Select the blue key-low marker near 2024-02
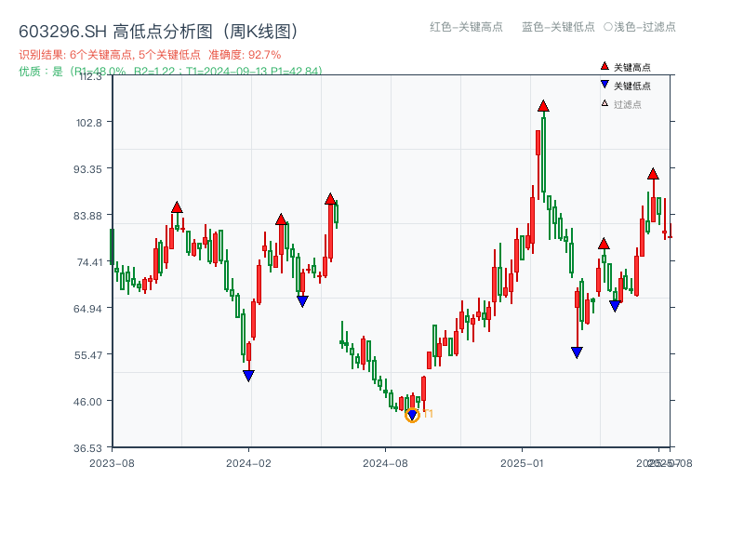 (248, 375)
